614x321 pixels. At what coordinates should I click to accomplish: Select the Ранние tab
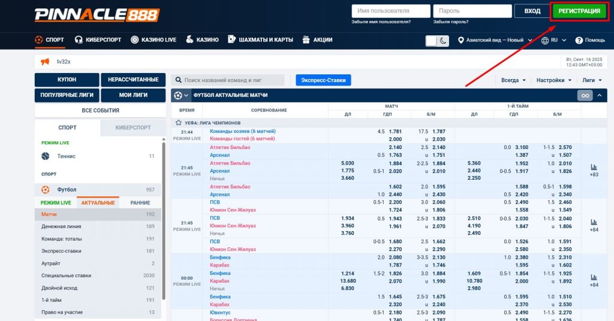point(140,202)
